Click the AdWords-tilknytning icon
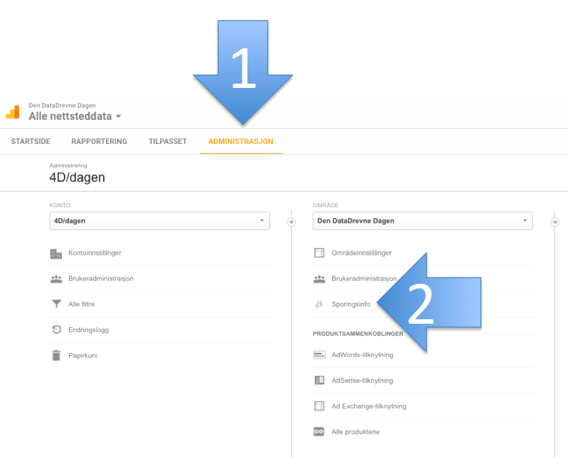 point(319,355)
